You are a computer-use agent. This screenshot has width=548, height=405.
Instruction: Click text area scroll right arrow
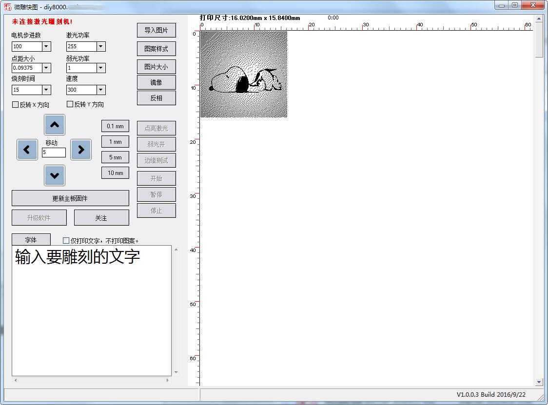[167, 380]
